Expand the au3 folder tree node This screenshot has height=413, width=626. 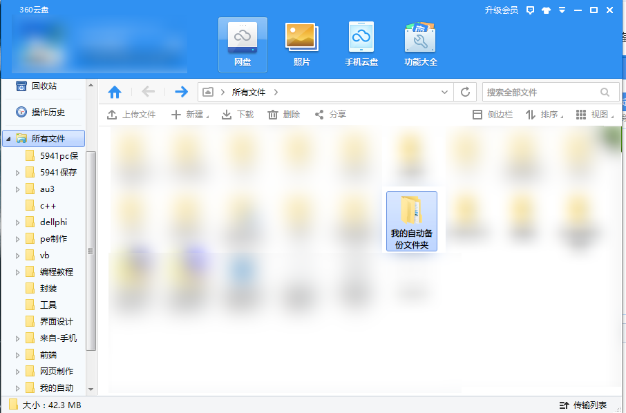click(x=17, y=189)
